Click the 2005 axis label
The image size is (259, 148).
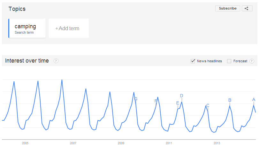(x=25, y=143)
